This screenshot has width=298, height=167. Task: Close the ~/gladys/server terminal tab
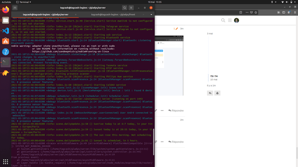coord(76,15)
